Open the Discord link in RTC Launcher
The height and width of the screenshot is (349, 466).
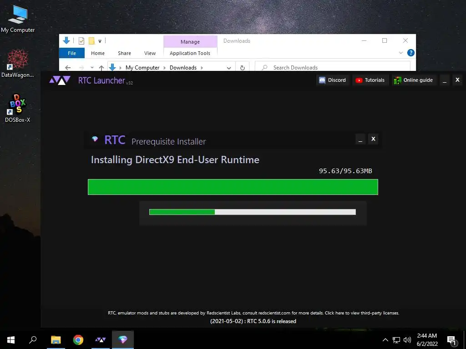[x=333, y=80]
